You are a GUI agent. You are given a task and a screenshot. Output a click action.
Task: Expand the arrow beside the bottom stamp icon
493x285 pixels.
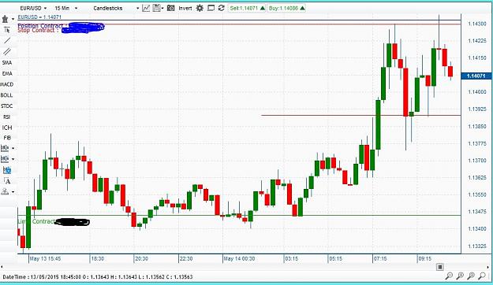pyautogui.click(x=13, y=192)
